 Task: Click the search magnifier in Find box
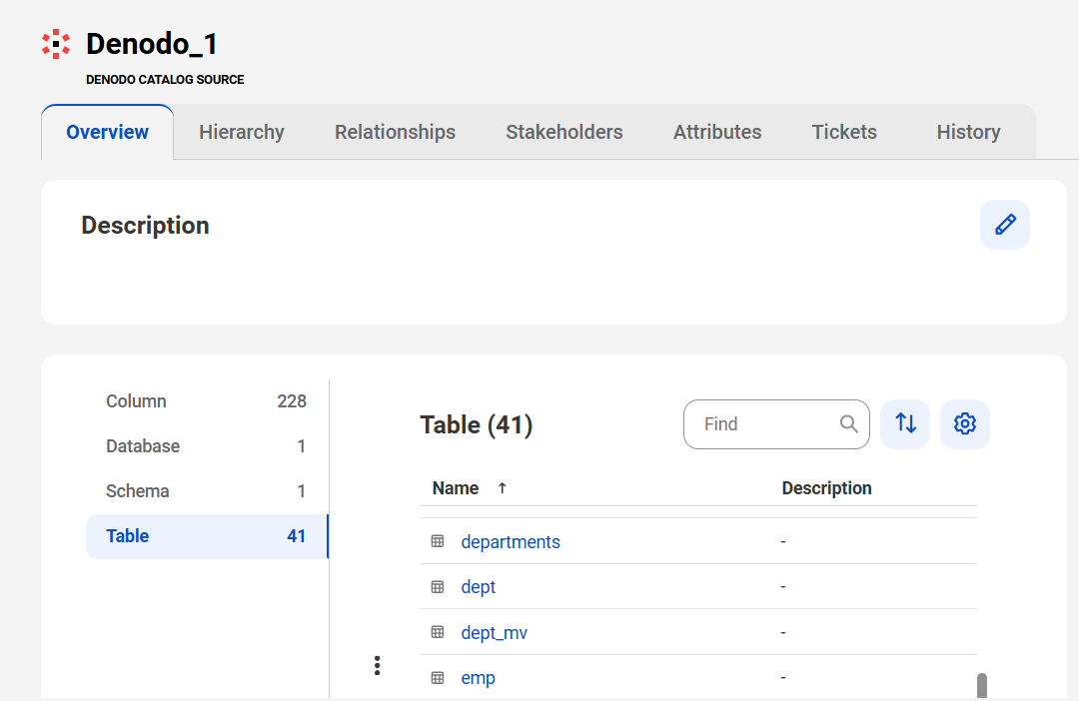[x=848, y=423]
